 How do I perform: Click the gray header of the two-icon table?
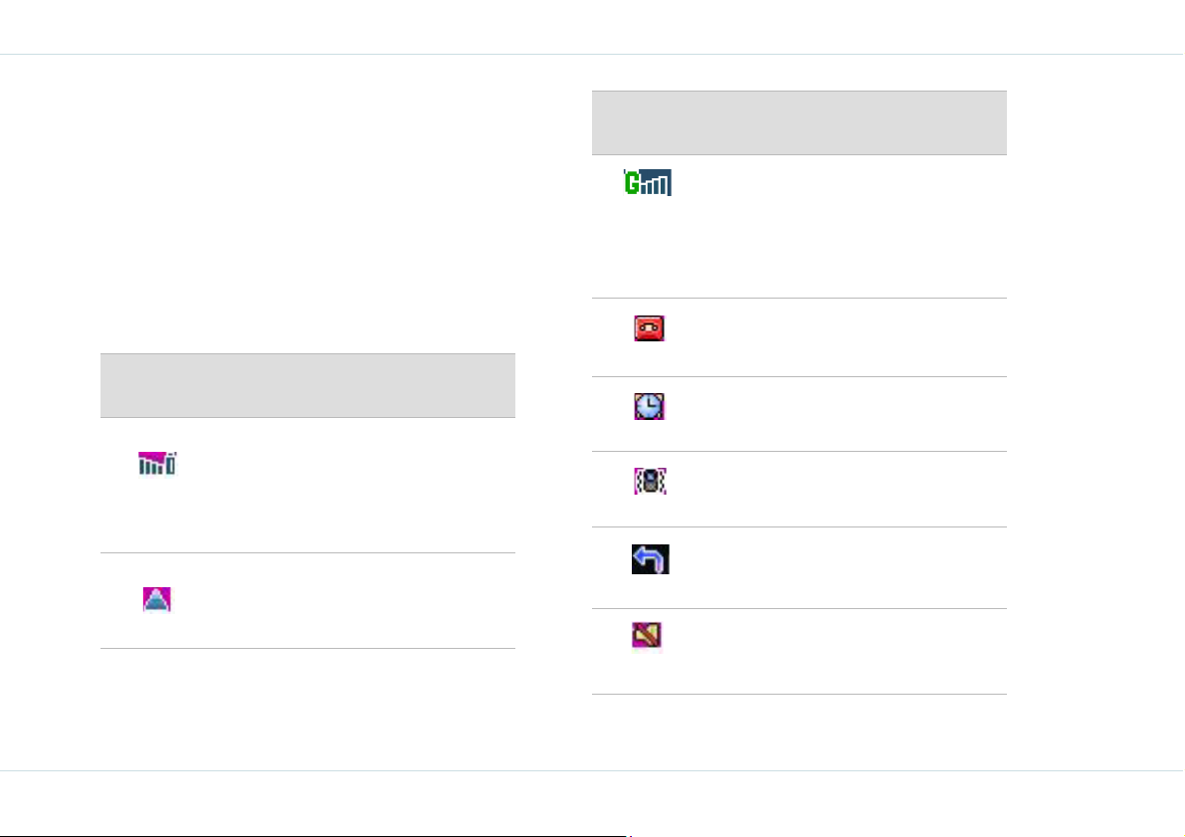[307, 385]
